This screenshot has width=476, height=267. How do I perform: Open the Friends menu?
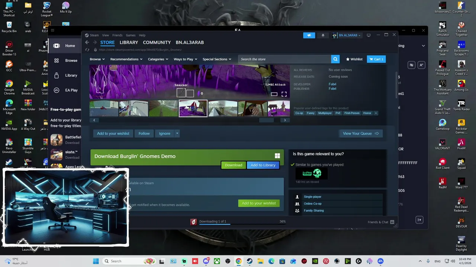(117, 35)
